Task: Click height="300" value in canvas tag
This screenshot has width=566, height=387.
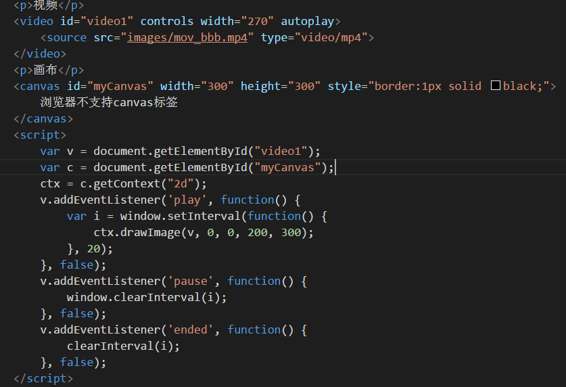Action: tap(304, 87)
